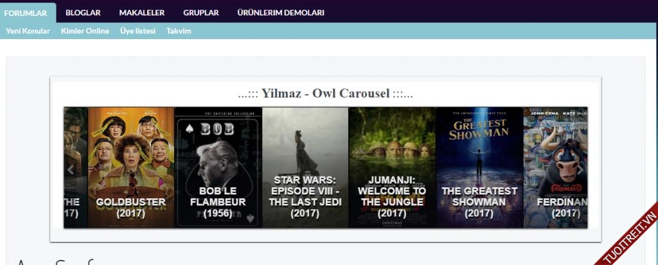Click the Yilmaz - Owl Carousel heading
The image size is (658, 265).
pyautogui.click(x=325, y=93)
